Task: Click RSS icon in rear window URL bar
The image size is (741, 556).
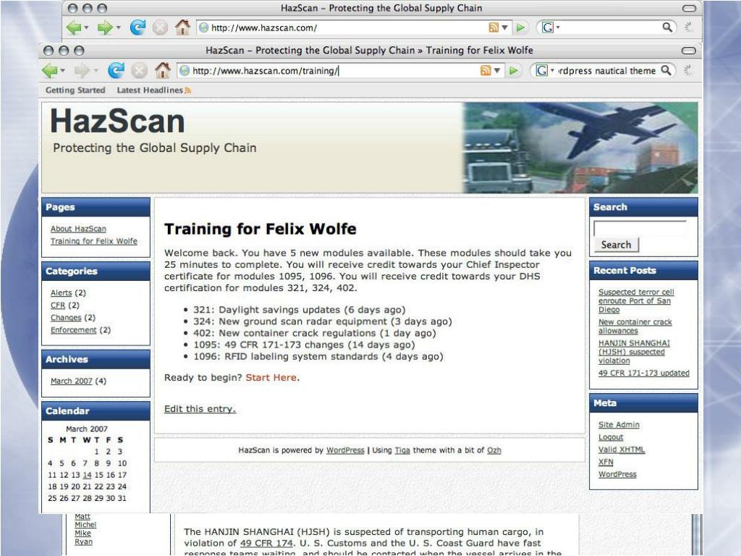Action: (x=494, y=28)
